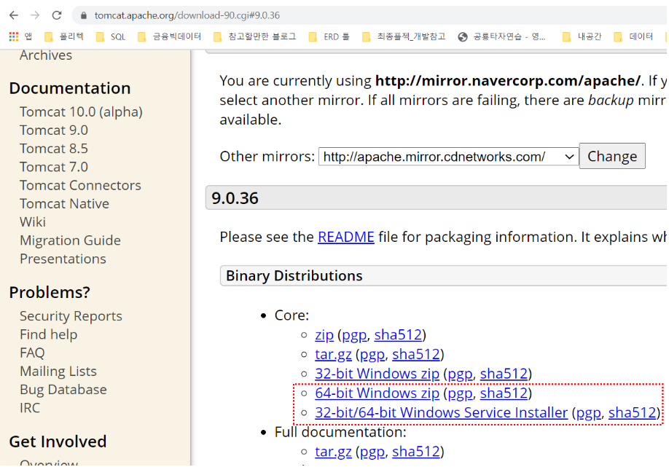Open Tomcat Connectors documentation
The width and height of the screenshot is (669, 467).
click(x=80, y=185)
